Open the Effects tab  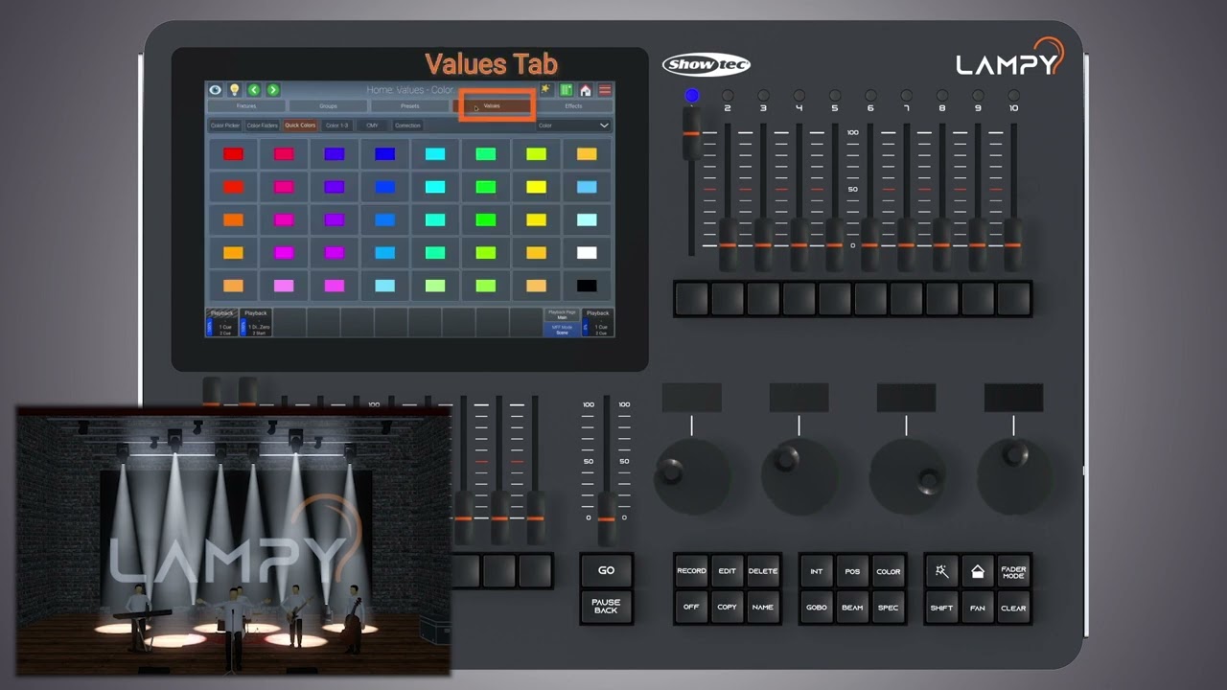click(x=573, y=106)
